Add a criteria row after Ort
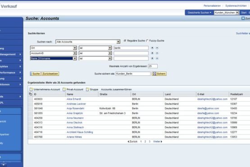This screenshot has height=167, width=250. [152, 48]
